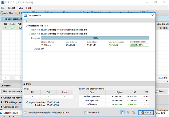
Task: Select the File list / Basic settings tab
Action: 12,19
